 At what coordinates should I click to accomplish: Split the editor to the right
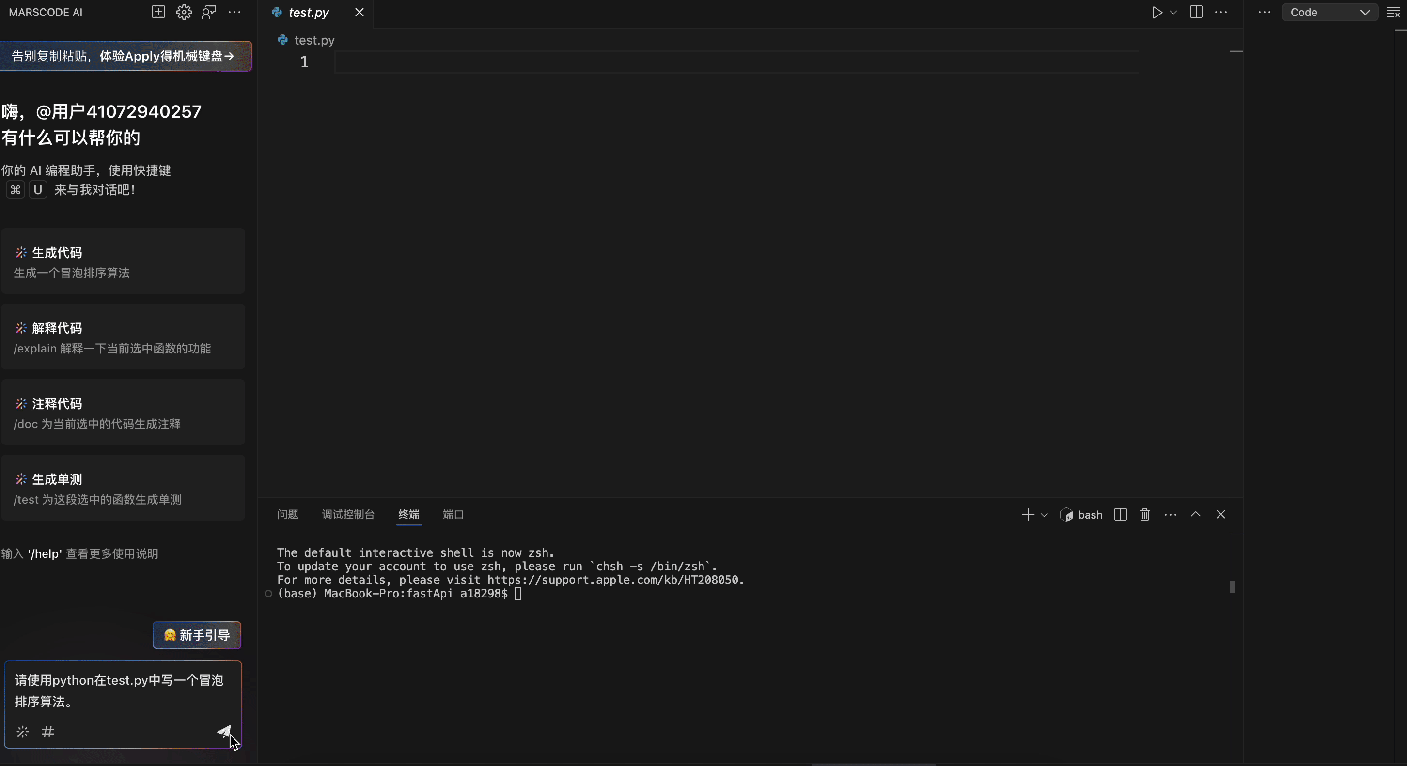(x=1196, y=12)
